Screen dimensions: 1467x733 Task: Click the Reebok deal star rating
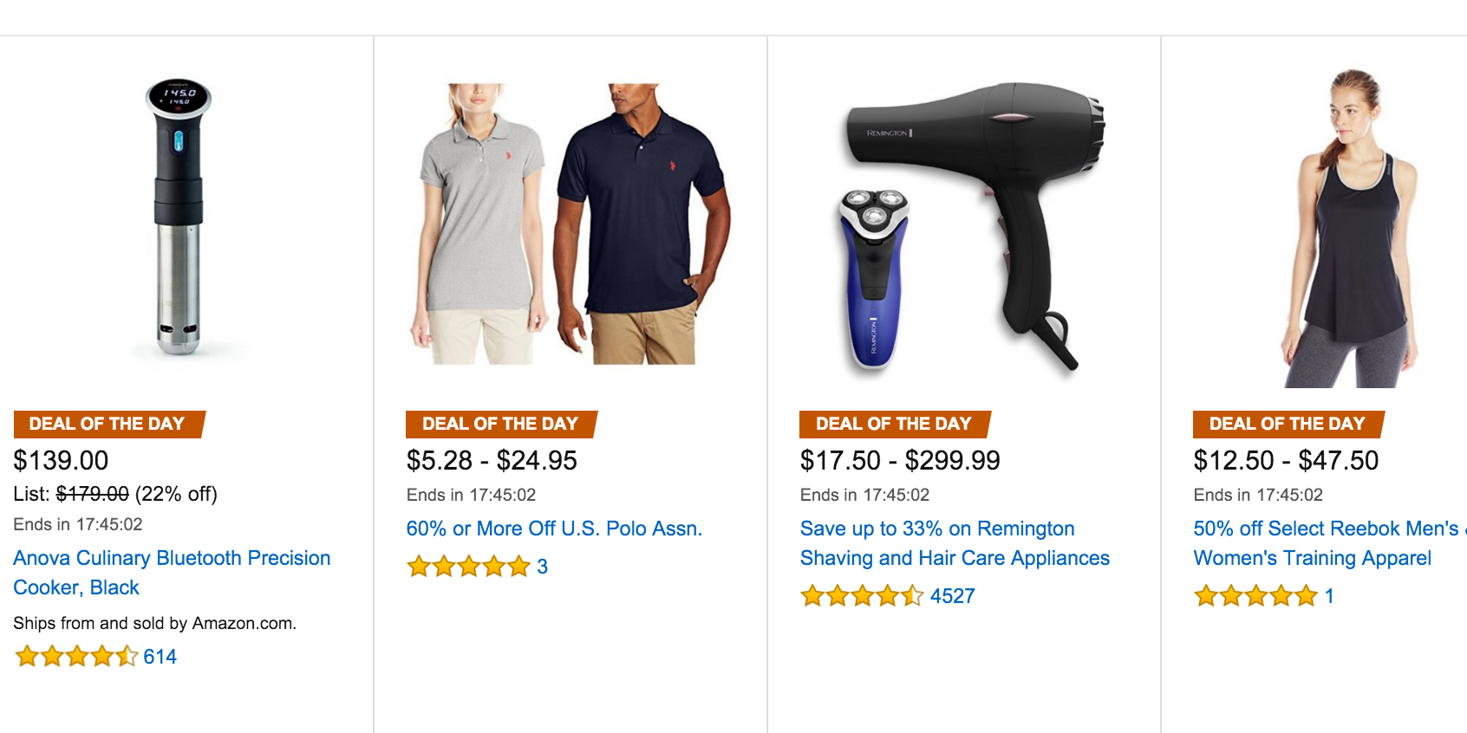click(1255, 595)
